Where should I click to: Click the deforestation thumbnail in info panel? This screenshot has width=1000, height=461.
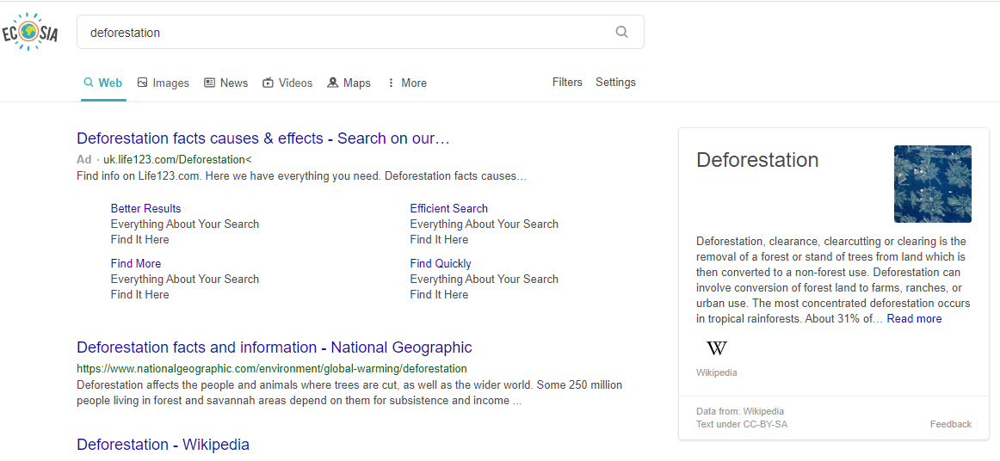(x=932, y=184)
